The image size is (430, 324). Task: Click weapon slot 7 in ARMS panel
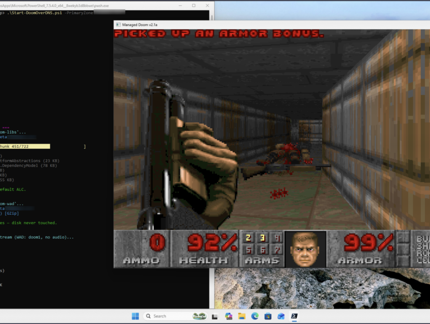(277, 250)
